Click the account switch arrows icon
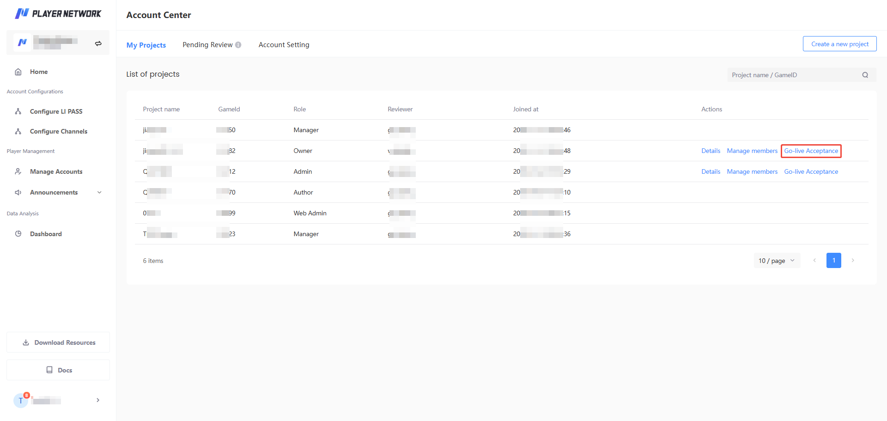Screen dimensions: 887x421 (x=98, y=43)
